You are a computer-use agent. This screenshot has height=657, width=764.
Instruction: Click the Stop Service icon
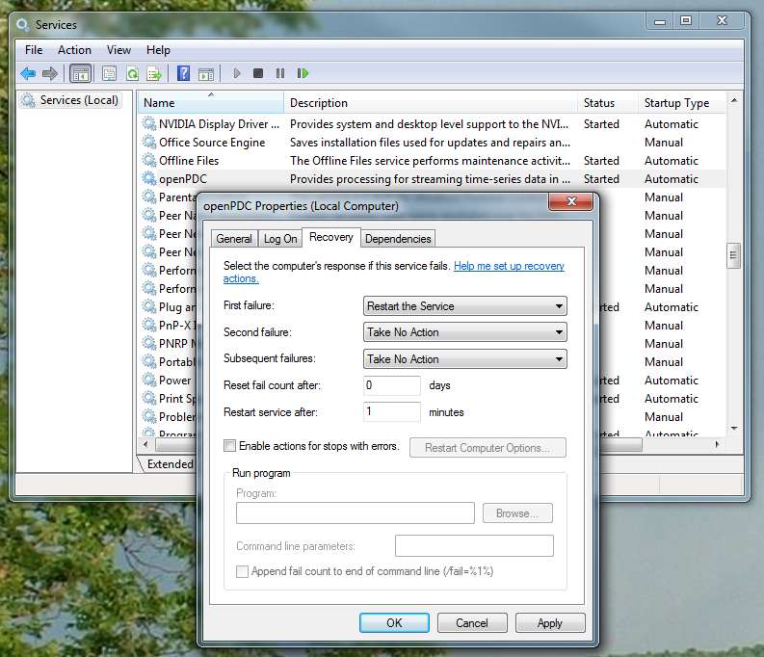258,73
